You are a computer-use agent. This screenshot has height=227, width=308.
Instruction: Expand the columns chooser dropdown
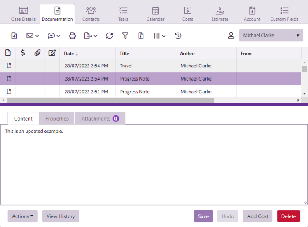(159, 36)
